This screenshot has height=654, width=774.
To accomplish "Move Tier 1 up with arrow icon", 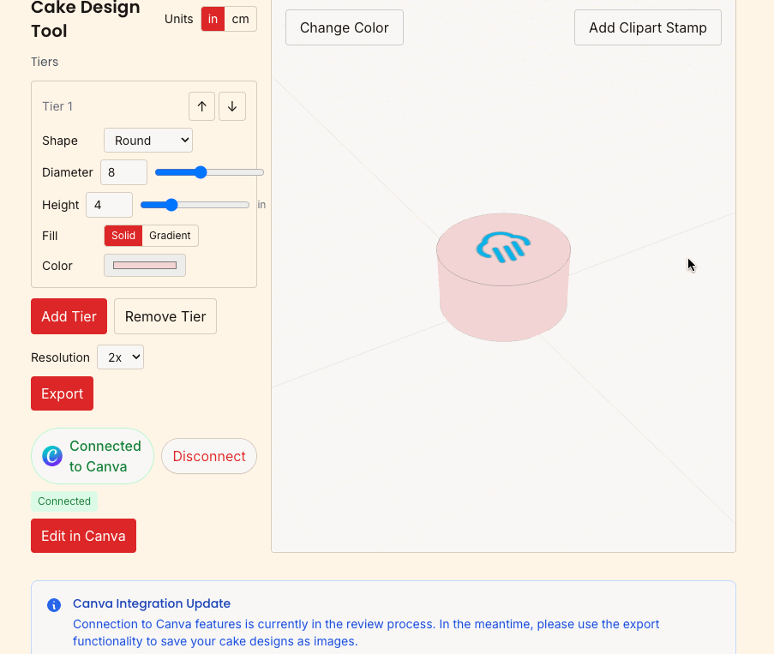I will pos(201,106).
